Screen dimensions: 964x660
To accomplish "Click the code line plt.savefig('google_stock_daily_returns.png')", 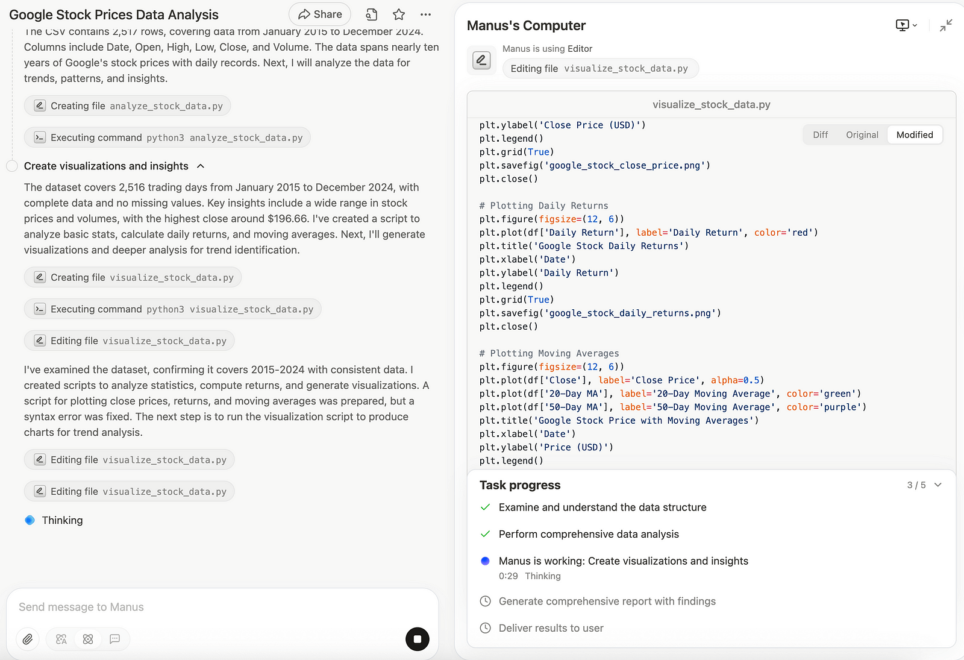I will [600, 313].
